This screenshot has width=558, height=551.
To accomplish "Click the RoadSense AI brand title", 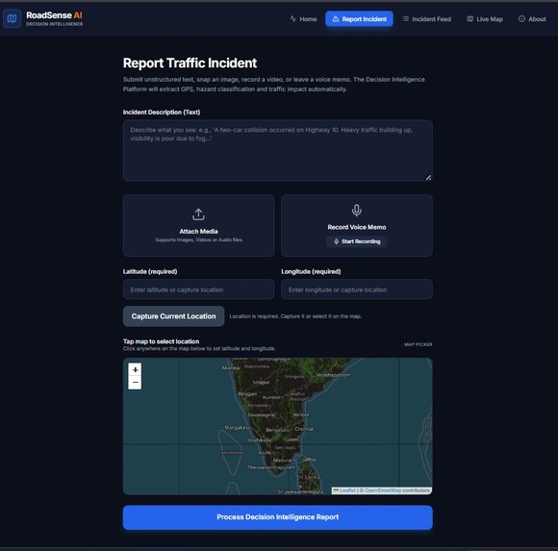I will click(x=54, y=15).
